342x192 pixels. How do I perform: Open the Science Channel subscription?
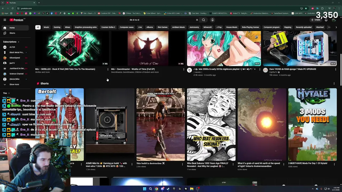[x=15, y=74]
